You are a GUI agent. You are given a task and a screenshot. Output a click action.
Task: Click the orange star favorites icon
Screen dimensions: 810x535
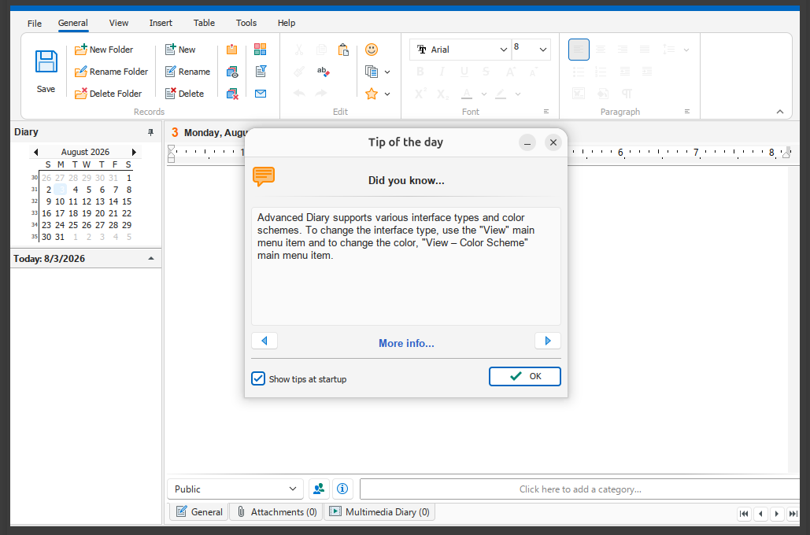[372, 94]
